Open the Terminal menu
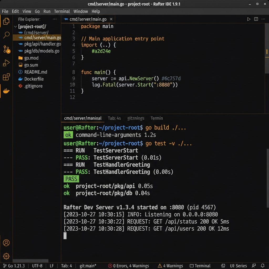 [62, 11]
